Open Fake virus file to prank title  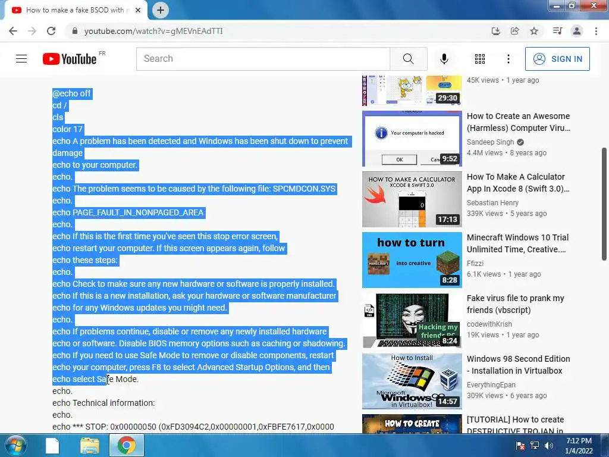pyautogui.click(x=516, y=304)
